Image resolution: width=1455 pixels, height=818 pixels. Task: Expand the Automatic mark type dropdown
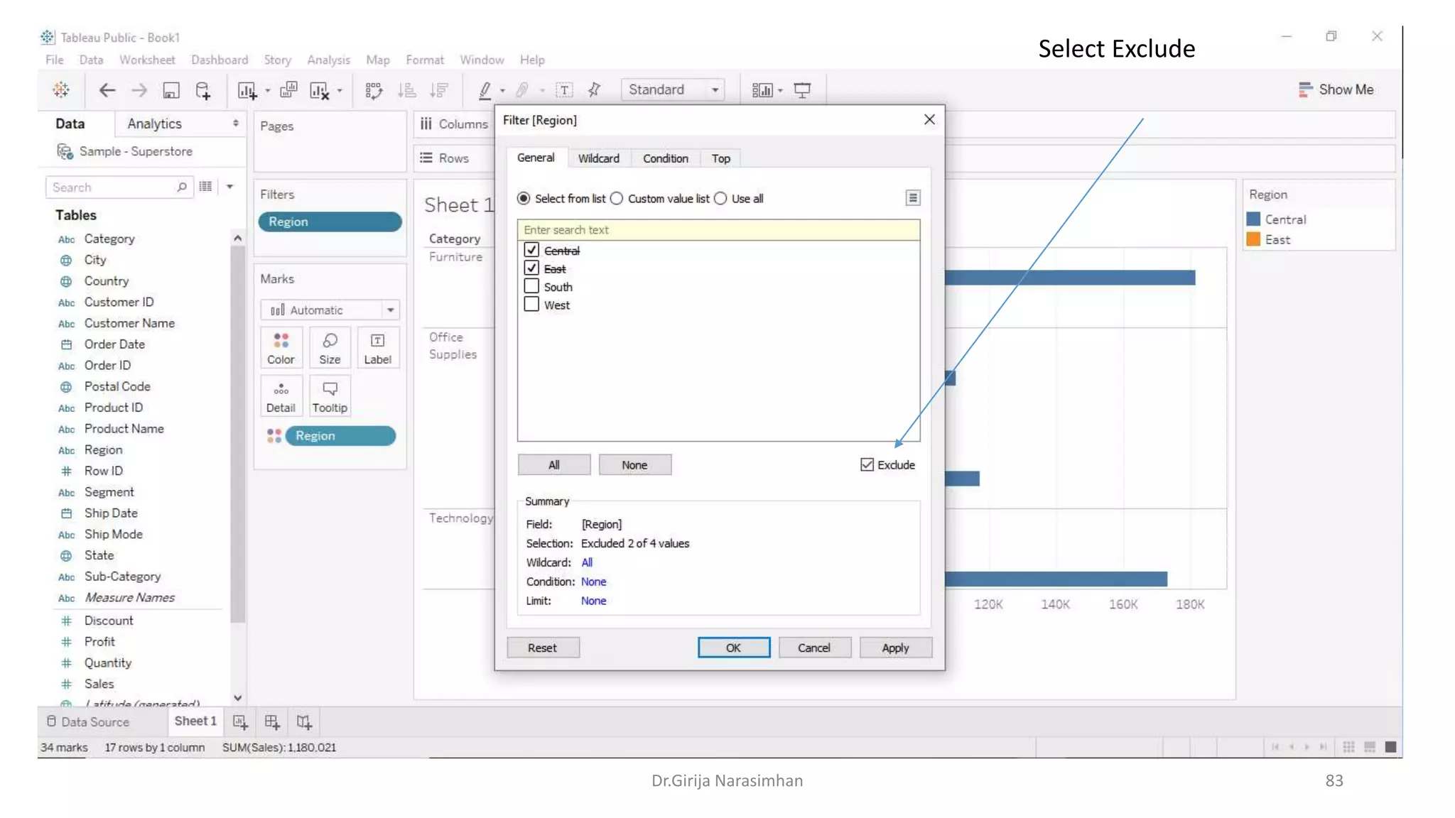pos(390,310)
